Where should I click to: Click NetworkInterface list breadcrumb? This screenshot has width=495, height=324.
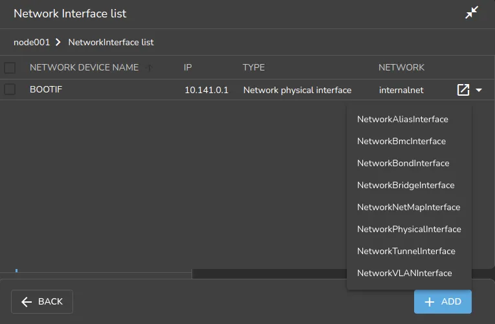point(111,42)
